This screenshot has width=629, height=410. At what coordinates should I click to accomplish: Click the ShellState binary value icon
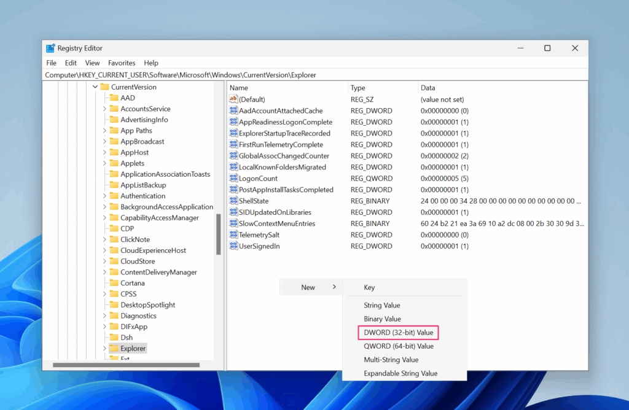click(233, 200)
